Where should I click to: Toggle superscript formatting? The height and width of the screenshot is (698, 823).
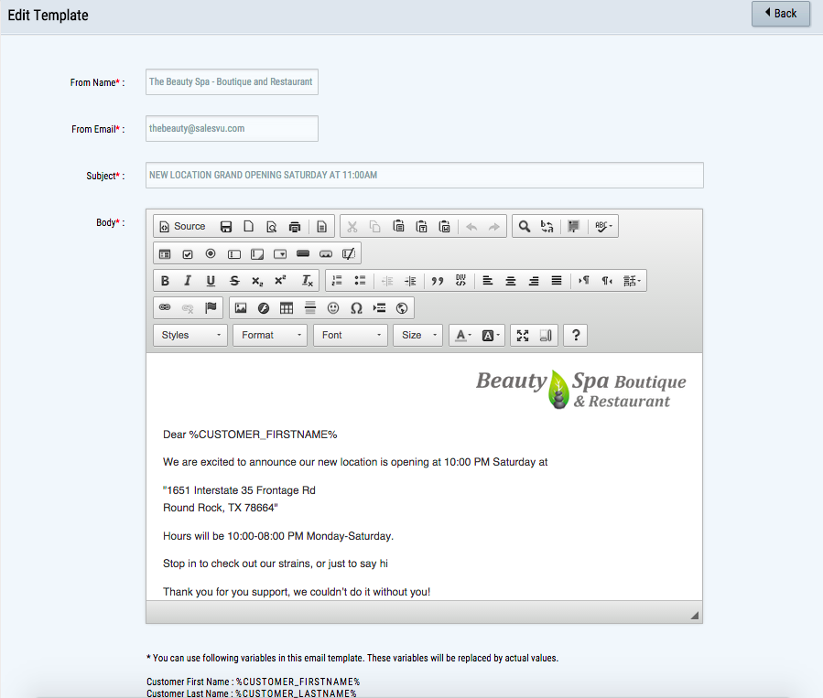coord(280,281)
